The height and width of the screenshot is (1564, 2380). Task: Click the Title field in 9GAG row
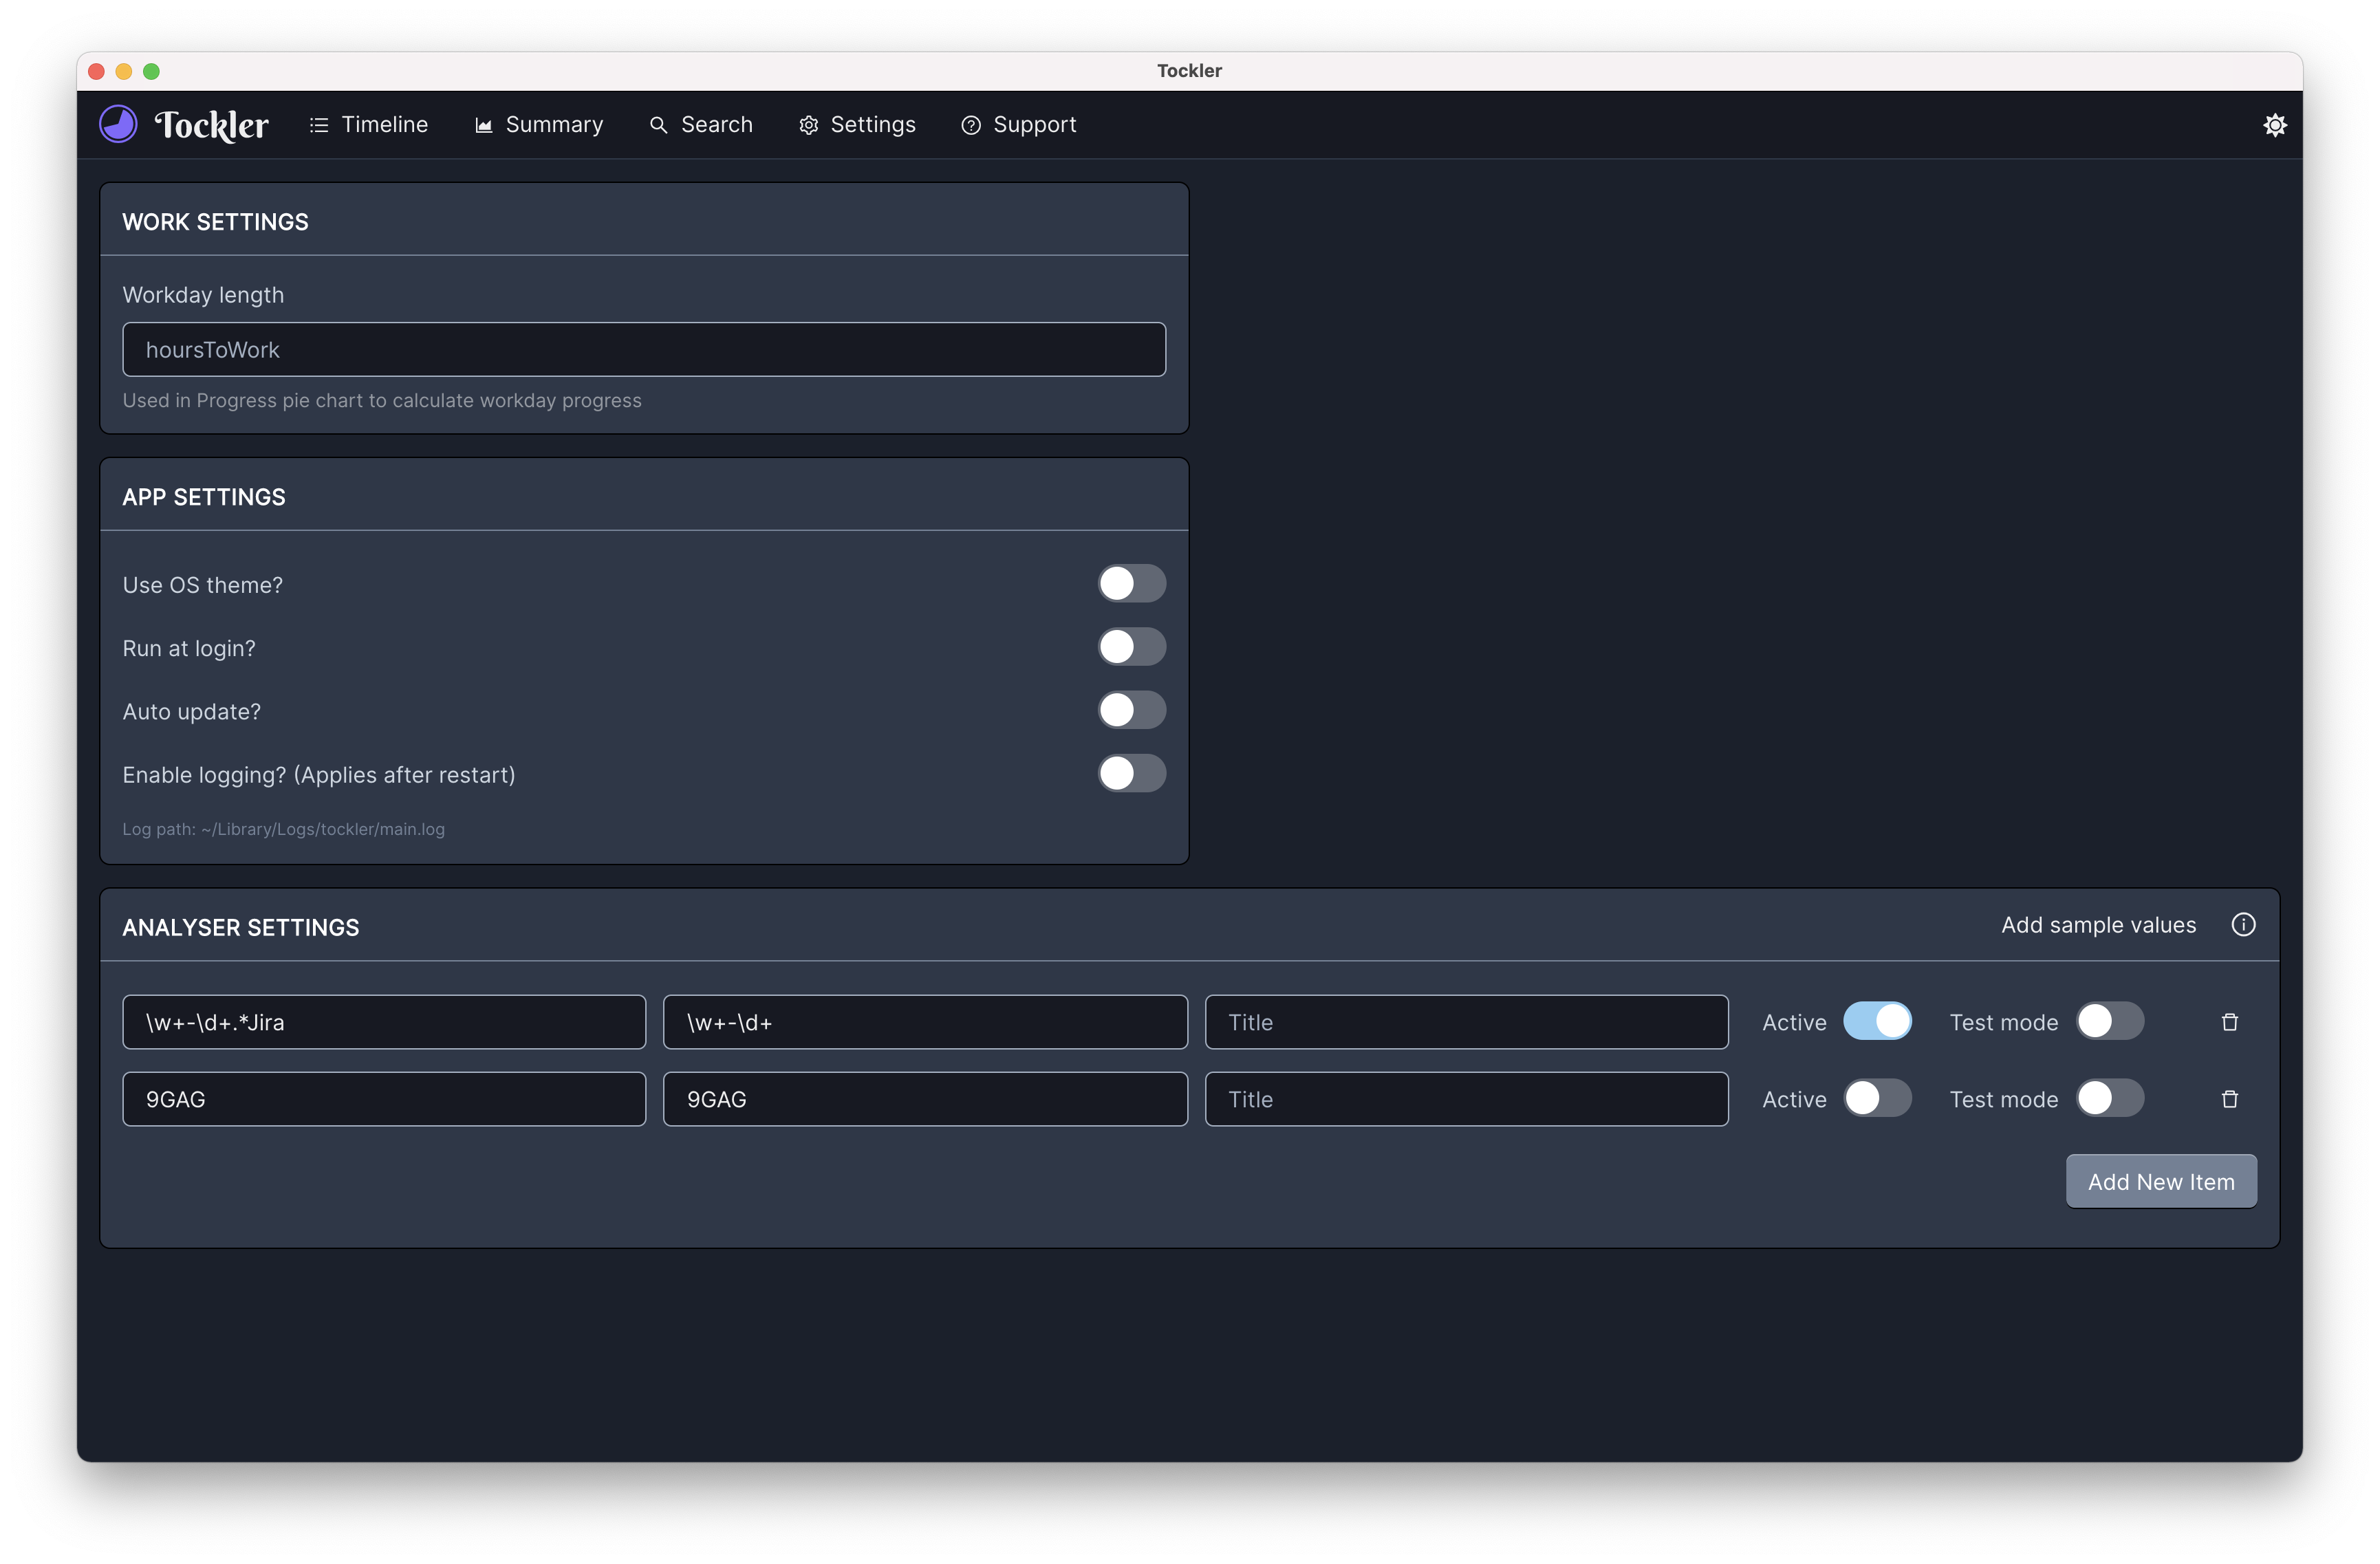1466,1099
